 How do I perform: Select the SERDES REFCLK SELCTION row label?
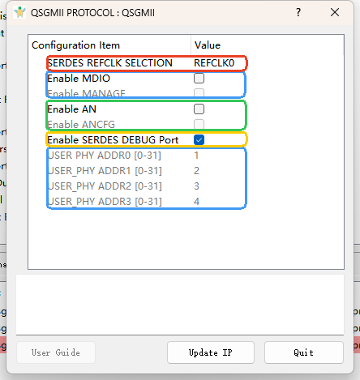click(x=110, y=63)
